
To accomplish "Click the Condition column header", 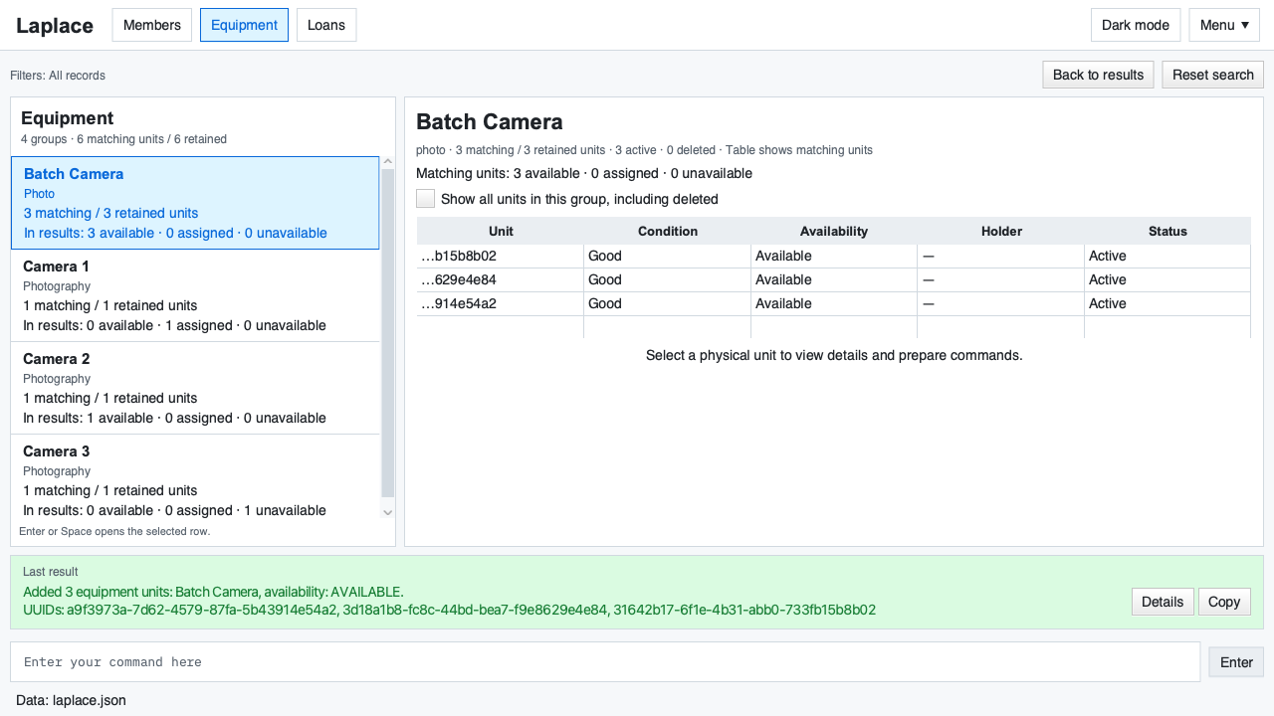I will 667,231.
